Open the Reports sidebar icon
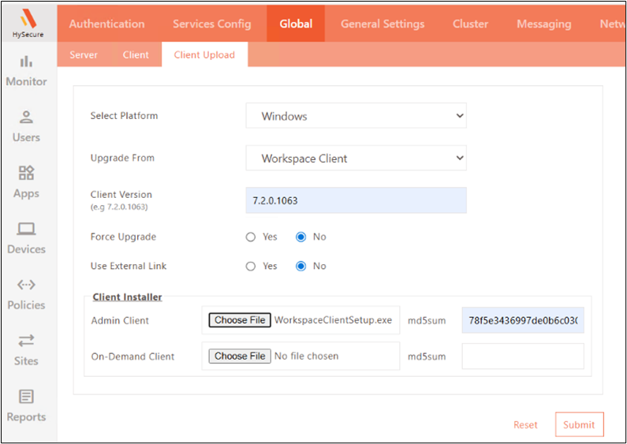The width and height of the screenshot is (627, 444). point(26,397)
